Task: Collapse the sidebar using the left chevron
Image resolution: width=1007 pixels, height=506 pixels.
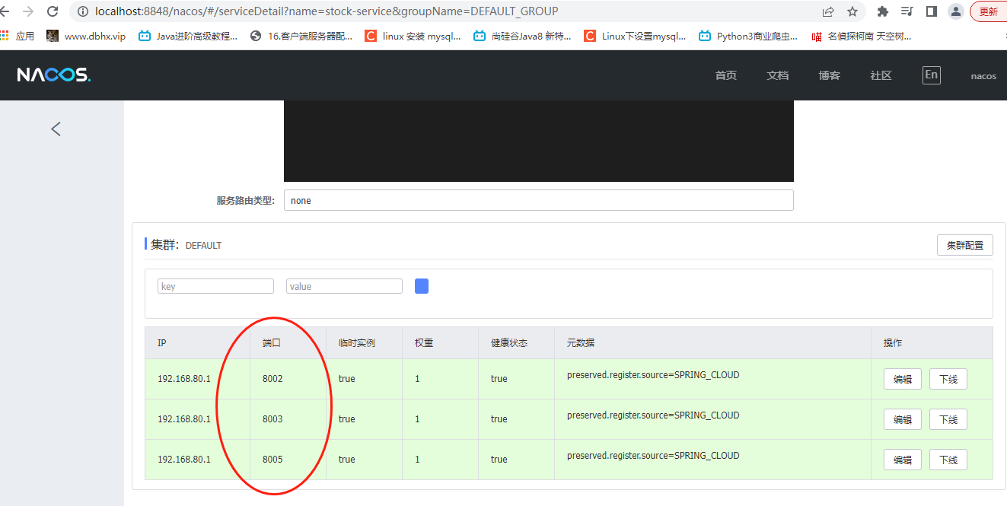Action: 55,128
